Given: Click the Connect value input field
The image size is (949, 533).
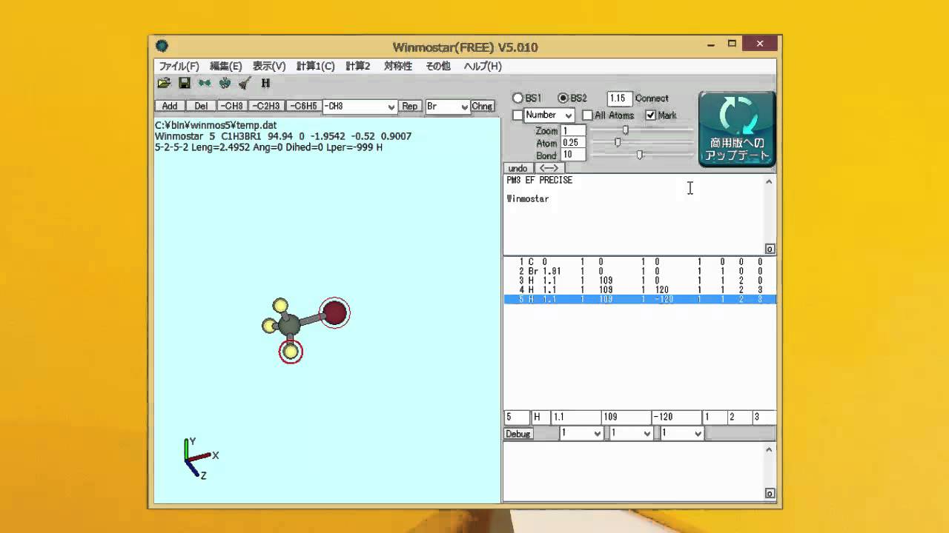Looking at the screenshot, I should click(619, 98).
